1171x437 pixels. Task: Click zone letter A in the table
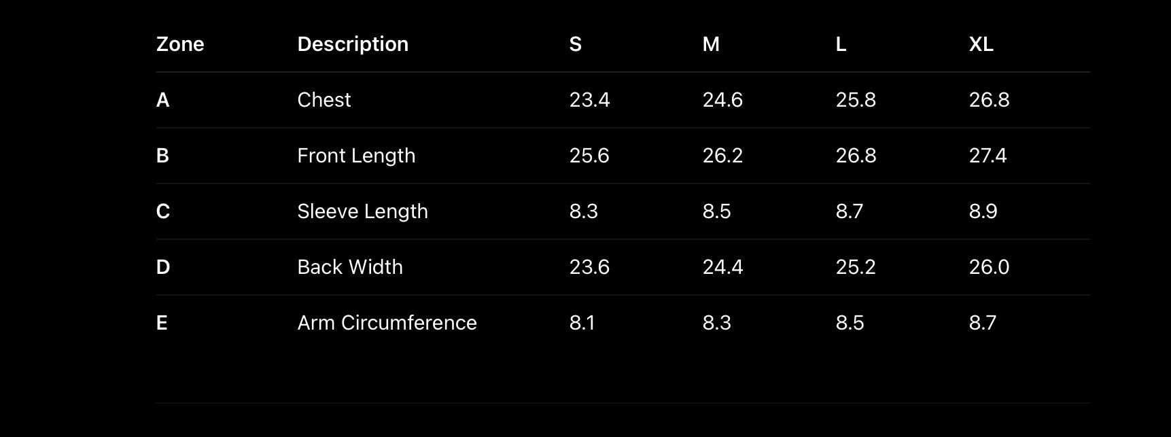pos(162,100)
